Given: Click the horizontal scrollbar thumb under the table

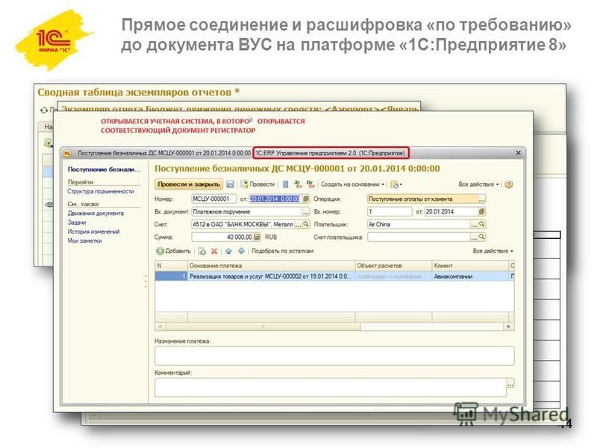Looking at the screenshot, I should point(263,326).
